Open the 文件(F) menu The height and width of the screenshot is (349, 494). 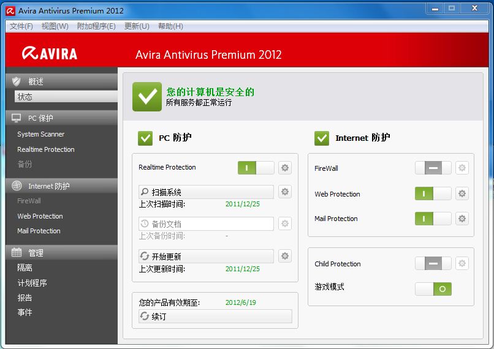21,26
